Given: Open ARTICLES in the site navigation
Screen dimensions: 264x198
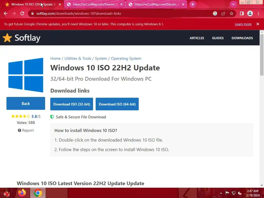Looking at the screenshot, I should click(x=197, y=38).
